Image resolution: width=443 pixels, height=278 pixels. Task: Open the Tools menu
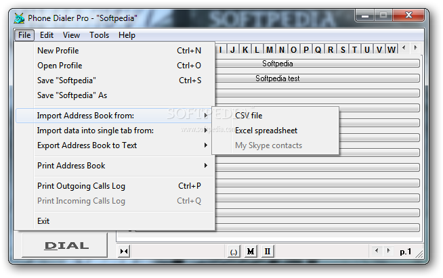[x=99, y=35]
